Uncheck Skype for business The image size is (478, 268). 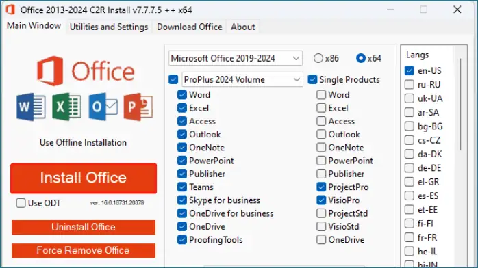[x=182, y=200]
